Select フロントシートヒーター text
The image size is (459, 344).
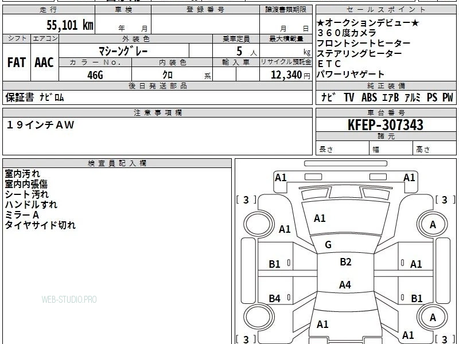click(x=364, y=44)
